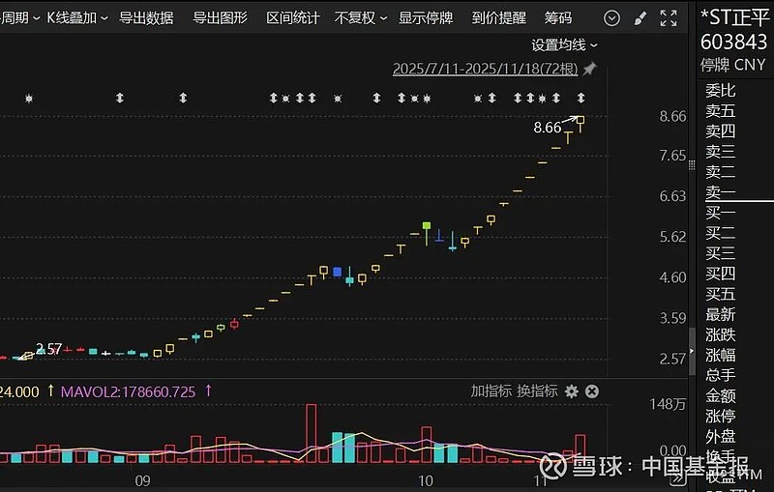Click the 卖四 order book row

click(720, 131)
